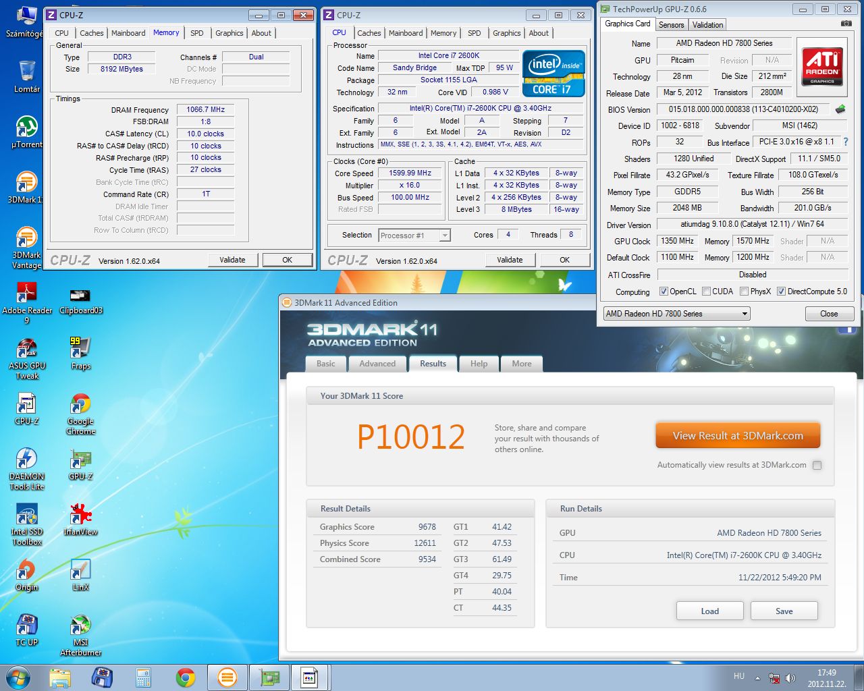The width and height of the screenshot is (864, 691).
Task: Click the Save button in Run Details
Action: (x=784, y=611)
